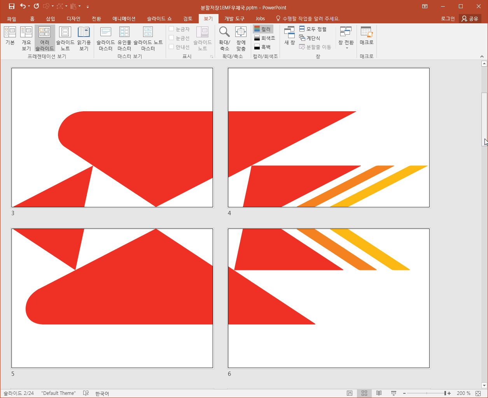Switch to the 디자인 design tab
The image size is (488, 398).
(x=73, y=19)
